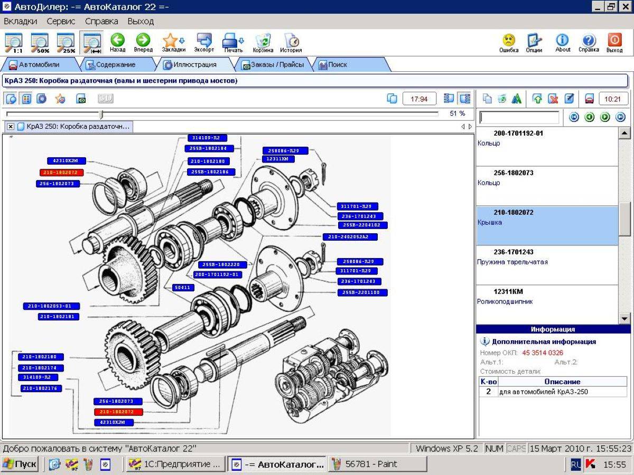Viewport: 634px width, 475px height.
Task: Click the Справка help icon
Action: [589, 41]
